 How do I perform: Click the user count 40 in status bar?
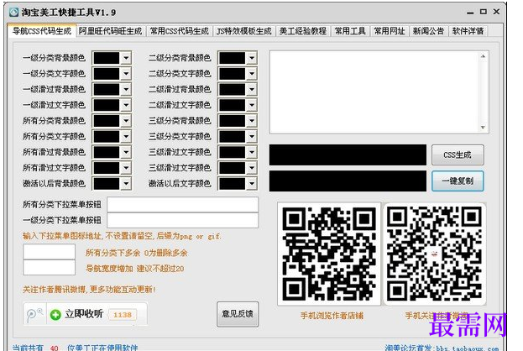click(54, 348)
